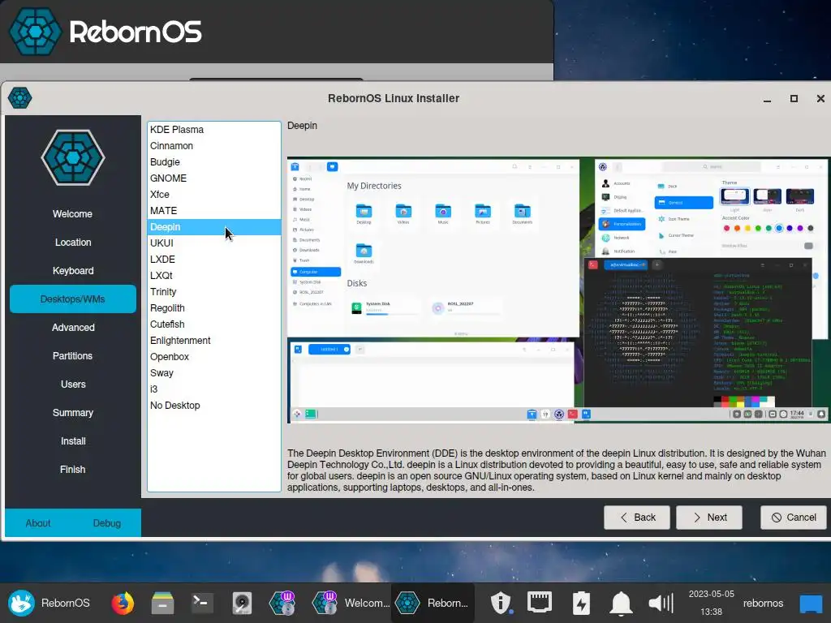Select KDE Plasma desktop from list
831x623 pixels.
pyautogui.click(x=214, y=129)
